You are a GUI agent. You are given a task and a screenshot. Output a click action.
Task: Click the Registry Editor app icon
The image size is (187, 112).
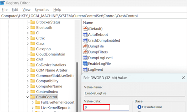point(2,3)
